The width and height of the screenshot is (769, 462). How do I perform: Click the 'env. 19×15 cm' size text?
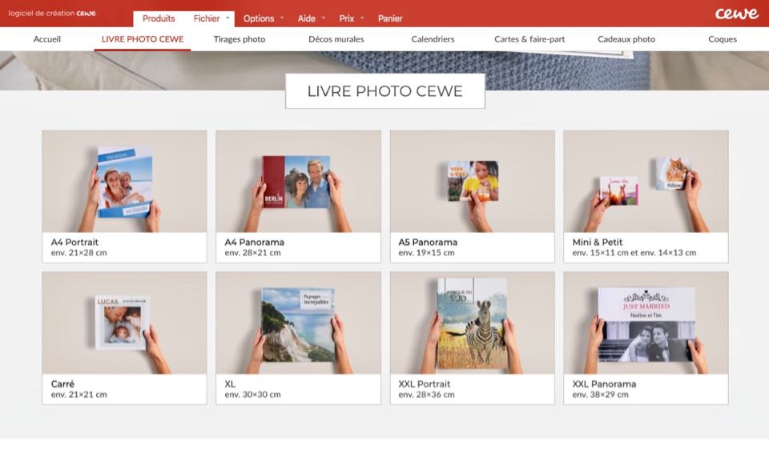pyautogui.click(x=426, y=253)
